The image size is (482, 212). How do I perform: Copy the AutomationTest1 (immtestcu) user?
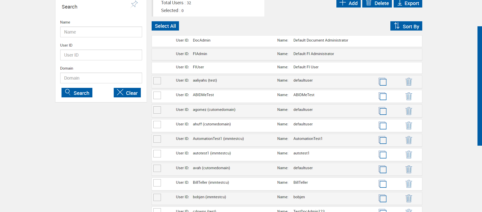tap(383, 140)
